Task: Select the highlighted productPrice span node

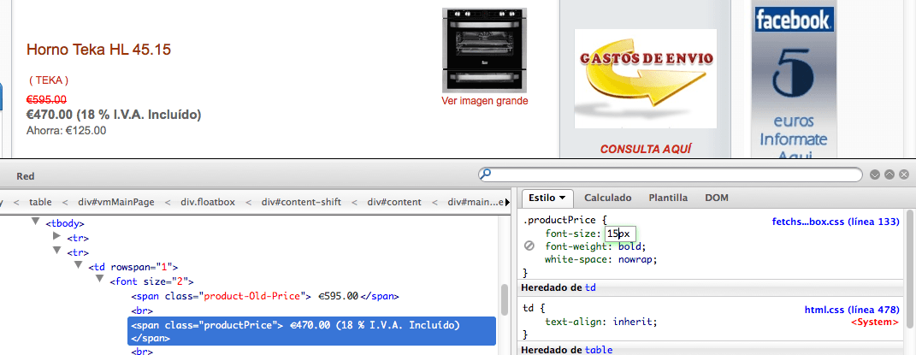Action: [x=311, y=331]
